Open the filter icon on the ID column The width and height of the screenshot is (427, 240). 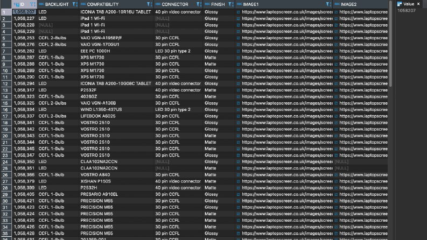(32, 4)
